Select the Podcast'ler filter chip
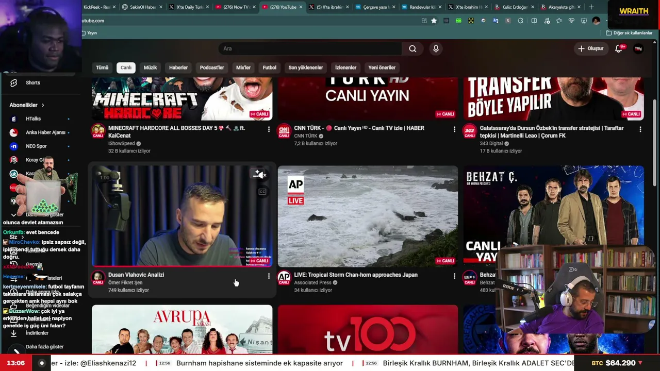660x371 pixels. [x=212, y=68]
